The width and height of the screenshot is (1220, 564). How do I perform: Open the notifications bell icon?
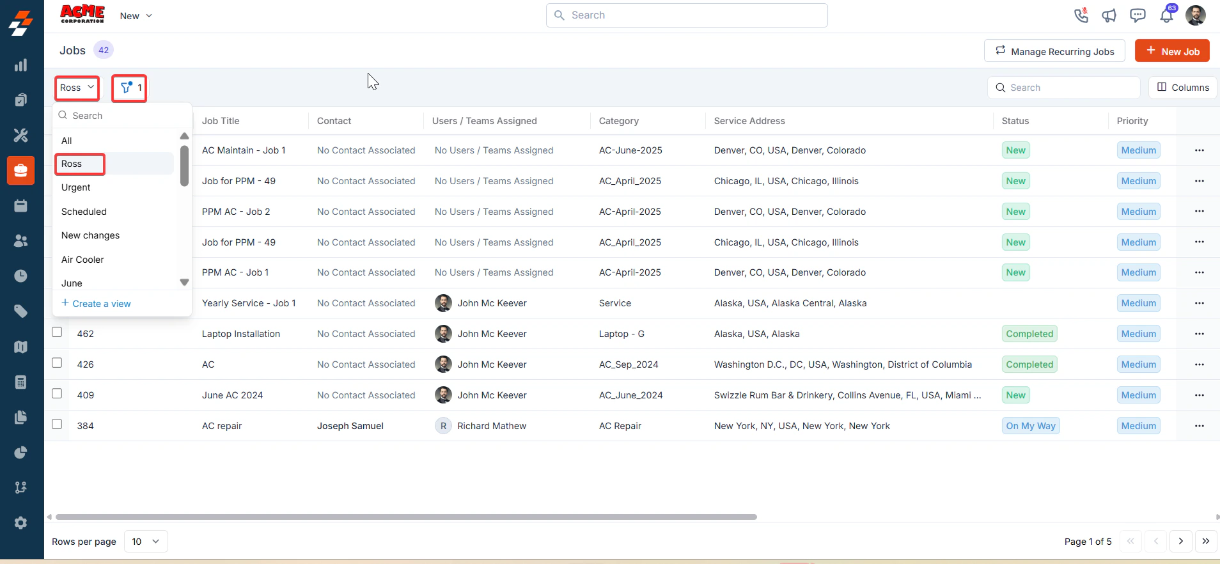[x=1167, y=15]
